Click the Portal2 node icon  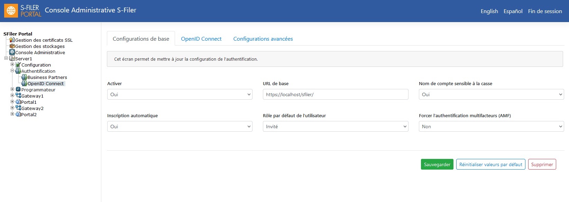pyautogui.click(x=18, y=114)
